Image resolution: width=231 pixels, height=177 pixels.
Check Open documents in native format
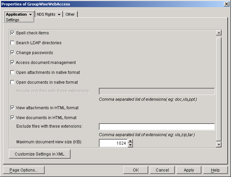[12, 82]
